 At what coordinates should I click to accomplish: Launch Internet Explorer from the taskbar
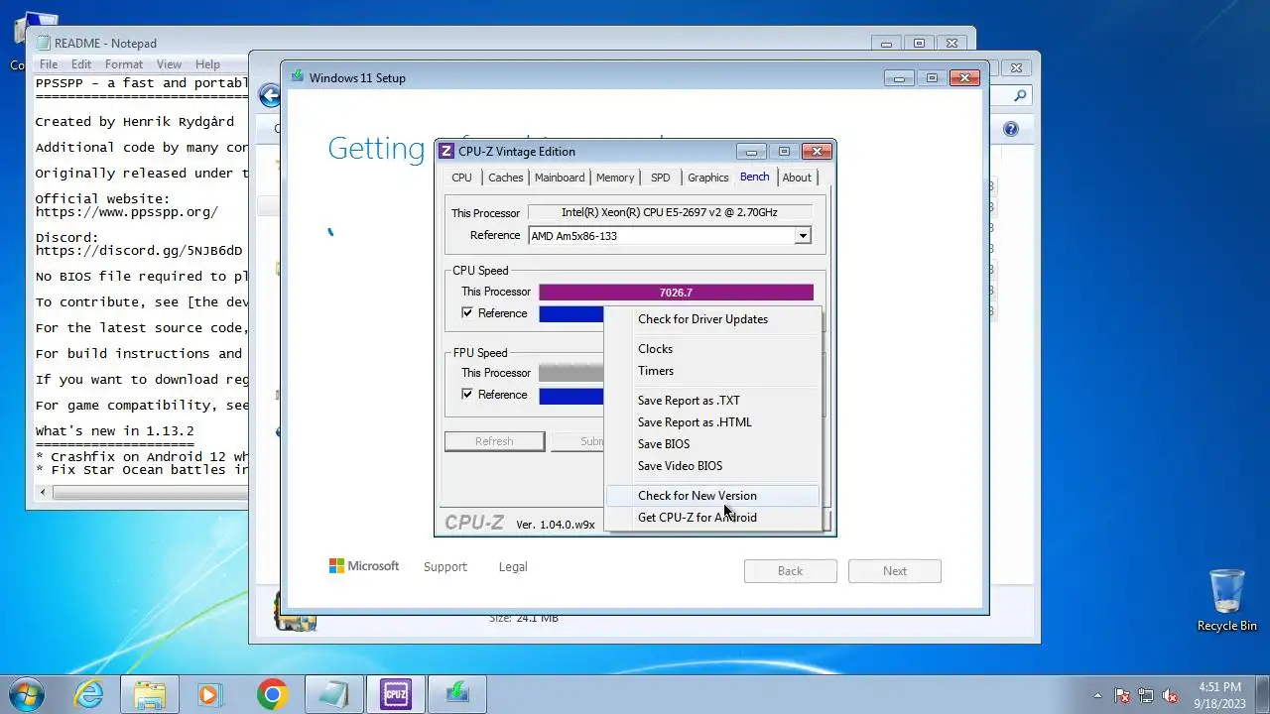pos(89,694)
